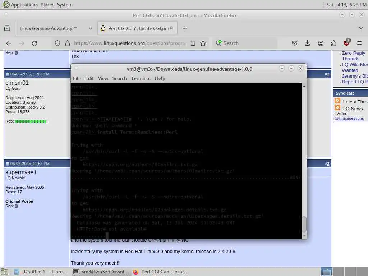Close the Perl CGI tab

point(171,28)
